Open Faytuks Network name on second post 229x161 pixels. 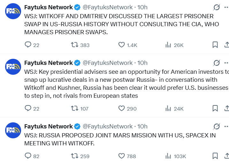click(x=49, y=63)
